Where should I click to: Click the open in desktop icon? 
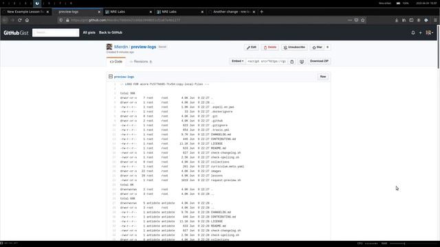click(x=302, y=61)
